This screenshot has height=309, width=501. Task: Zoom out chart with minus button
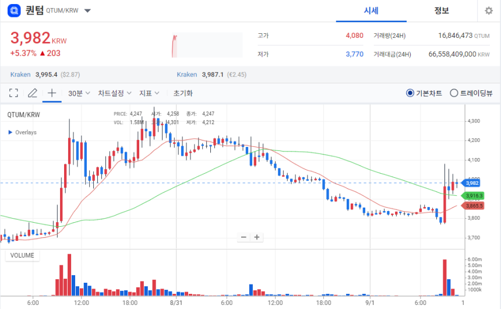[x=244, y=237]
